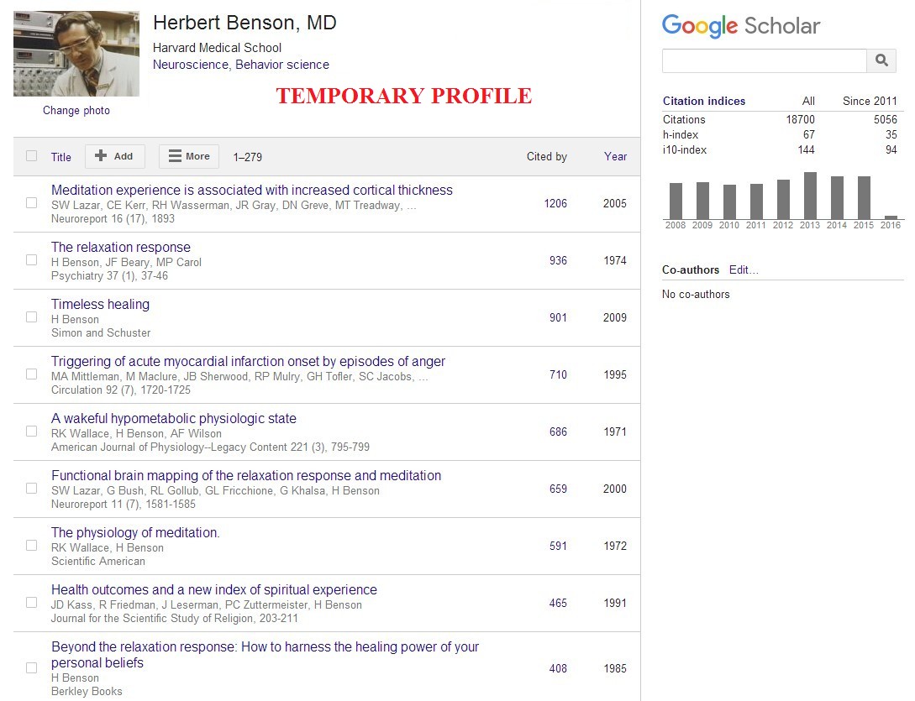Tick the Triggering of acute myocardial infarction checkbox
Viewport: 915px width, 701px height.
[x=32, y=374]
